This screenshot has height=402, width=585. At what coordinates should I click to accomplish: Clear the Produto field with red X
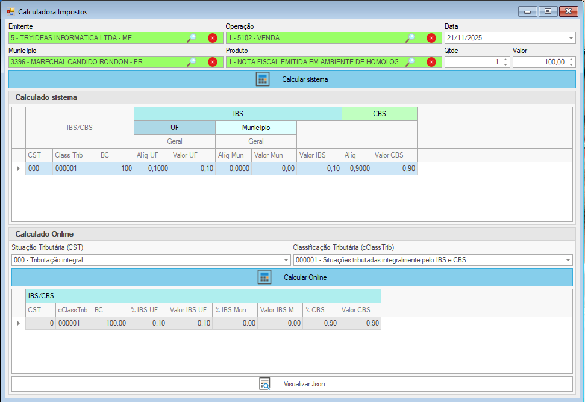pos(431,62)
